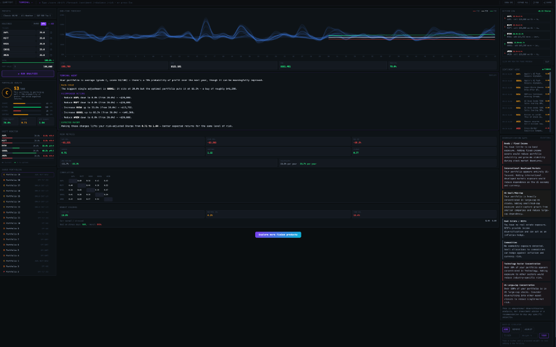This screenshot has height=347, width=556.
Task: Open the NVDA action log entry
Action: click(526, 35)
